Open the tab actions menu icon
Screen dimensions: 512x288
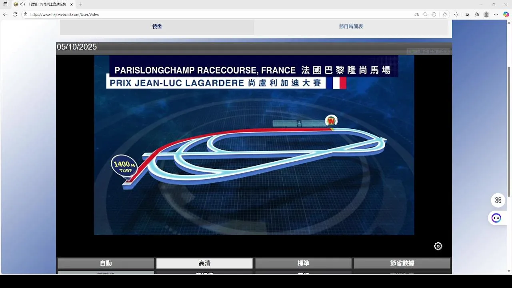pos(5,4)
